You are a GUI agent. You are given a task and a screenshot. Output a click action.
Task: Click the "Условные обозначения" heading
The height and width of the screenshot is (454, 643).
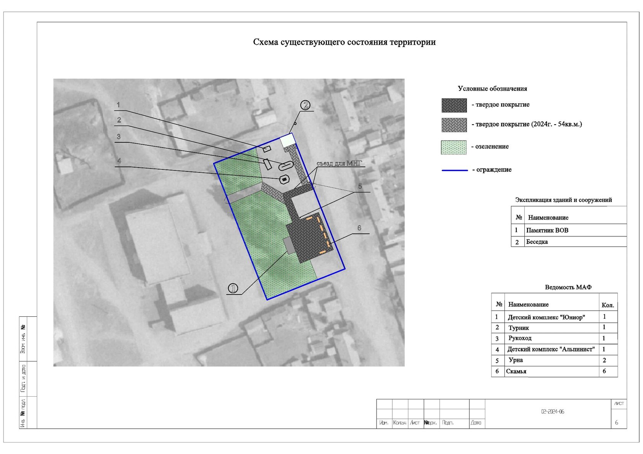pos(492,89)
